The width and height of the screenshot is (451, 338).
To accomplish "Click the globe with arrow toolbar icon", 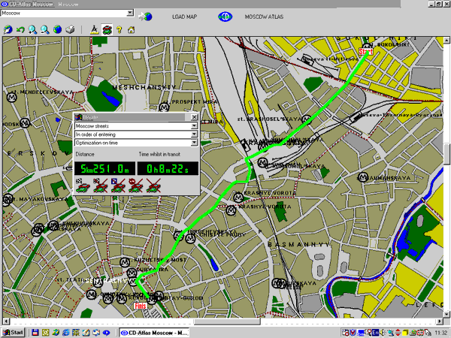I will [x=8, y=29].
